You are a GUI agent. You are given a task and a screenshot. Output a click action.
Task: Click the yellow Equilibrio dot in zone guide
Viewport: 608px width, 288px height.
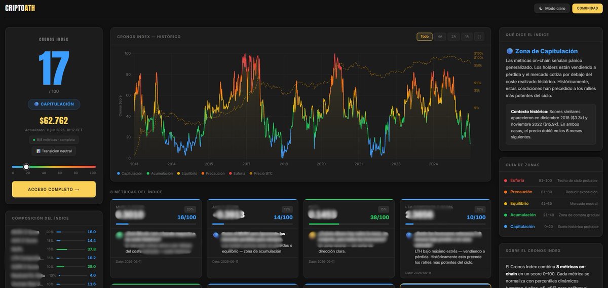click(505, 203)
